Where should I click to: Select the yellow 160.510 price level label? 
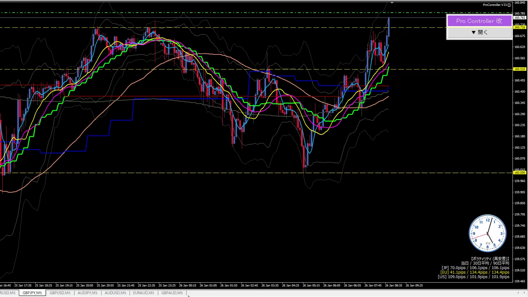pyautogui.click(x=520, y=69)
